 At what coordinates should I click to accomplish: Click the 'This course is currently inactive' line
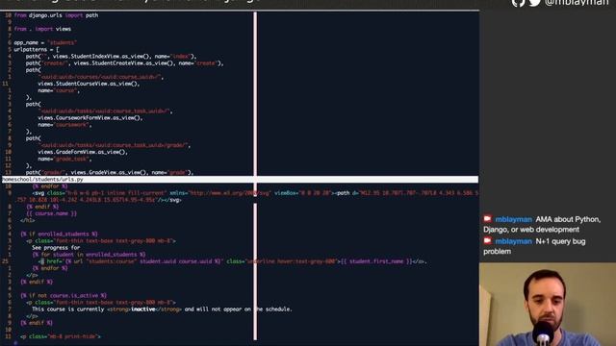(162, 309)
